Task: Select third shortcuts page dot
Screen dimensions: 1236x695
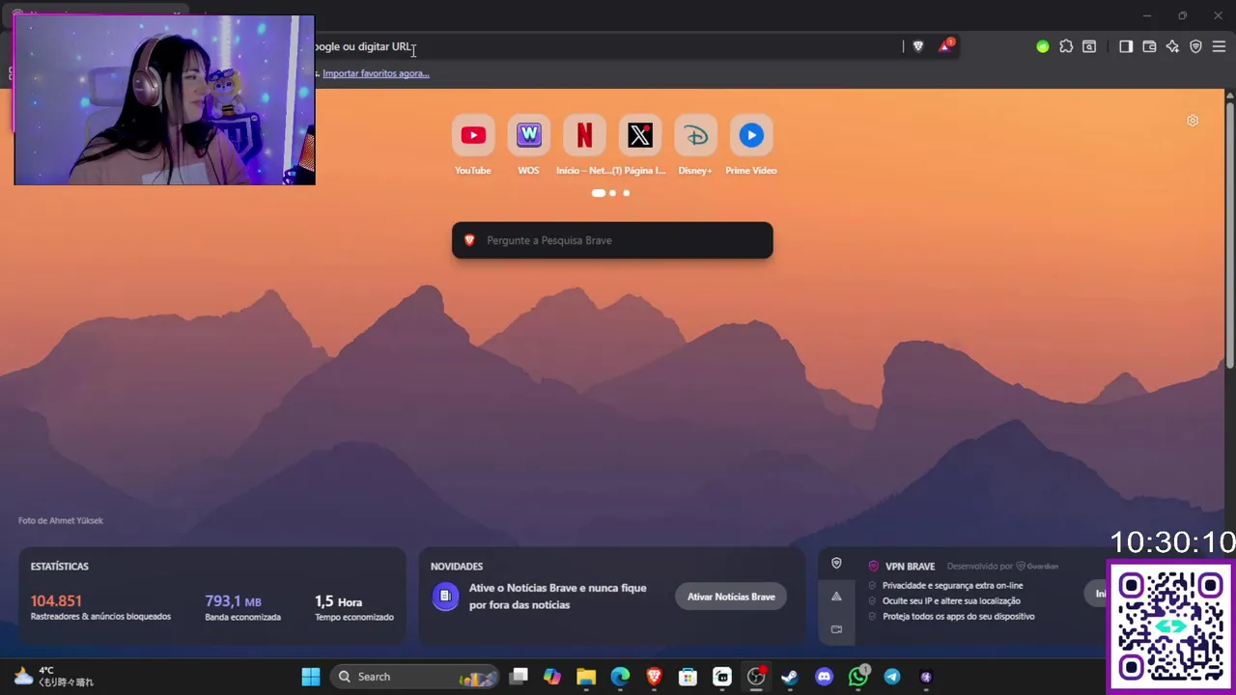Action: coord(626,193)
